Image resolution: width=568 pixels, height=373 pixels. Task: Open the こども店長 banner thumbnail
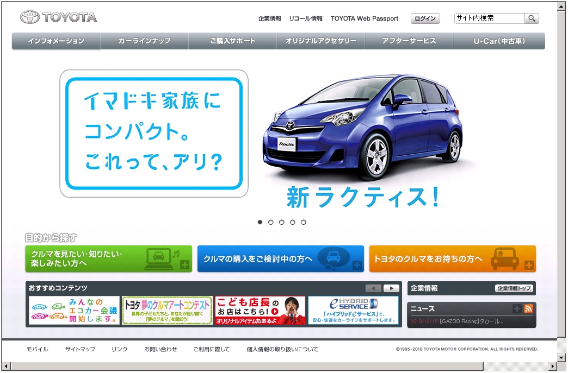(260, 311)
